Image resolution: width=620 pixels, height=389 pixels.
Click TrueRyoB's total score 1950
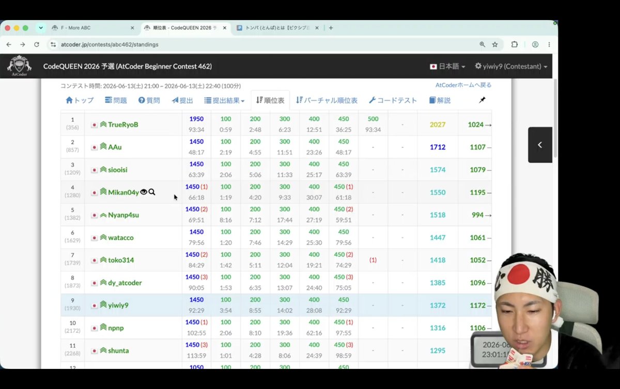(196, 119)
